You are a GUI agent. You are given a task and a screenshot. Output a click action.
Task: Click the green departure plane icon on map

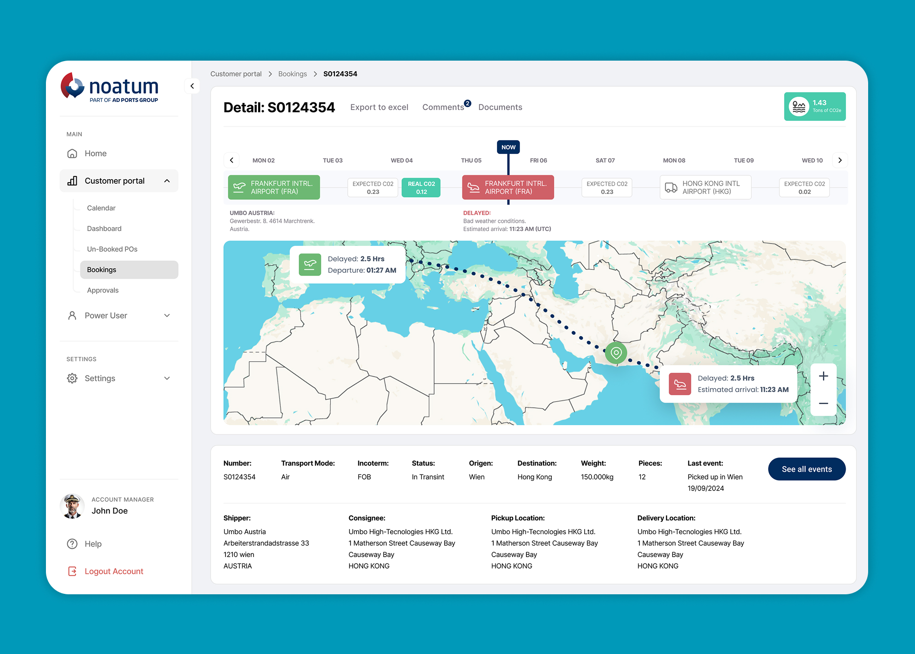pos(310,265)
